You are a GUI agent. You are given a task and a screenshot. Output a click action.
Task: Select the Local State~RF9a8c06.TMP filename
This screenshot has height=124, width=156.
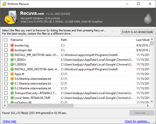point(32,98)
